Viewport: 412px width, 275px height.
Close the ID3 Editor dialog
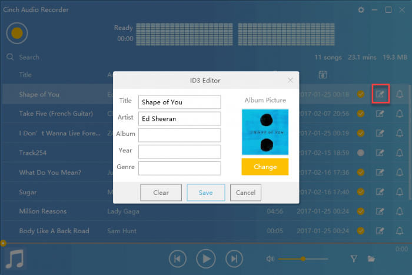tap(290, 80)
